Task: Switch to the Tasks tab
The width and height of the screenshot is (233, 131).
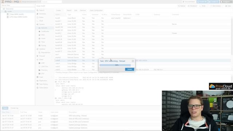Action: tap(5, 108)
